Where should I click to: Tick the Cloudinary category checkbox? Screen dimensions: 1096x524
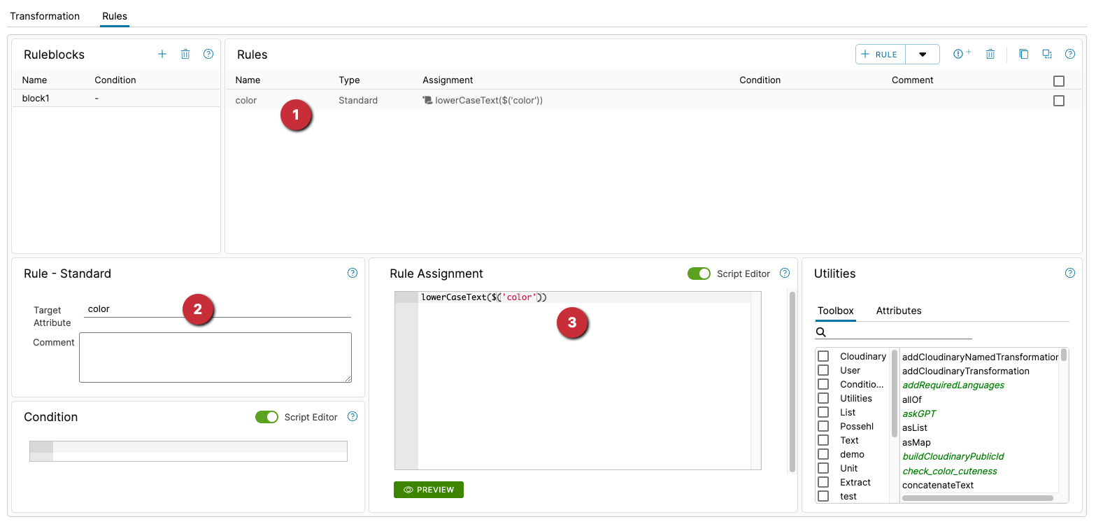pyautogui.click(x=823, y=356)
